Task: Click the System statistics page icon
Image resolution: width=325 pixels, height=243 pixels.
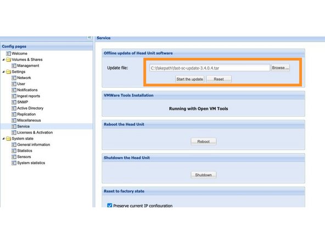Action: pyautogui.click(x=14, y=163)
